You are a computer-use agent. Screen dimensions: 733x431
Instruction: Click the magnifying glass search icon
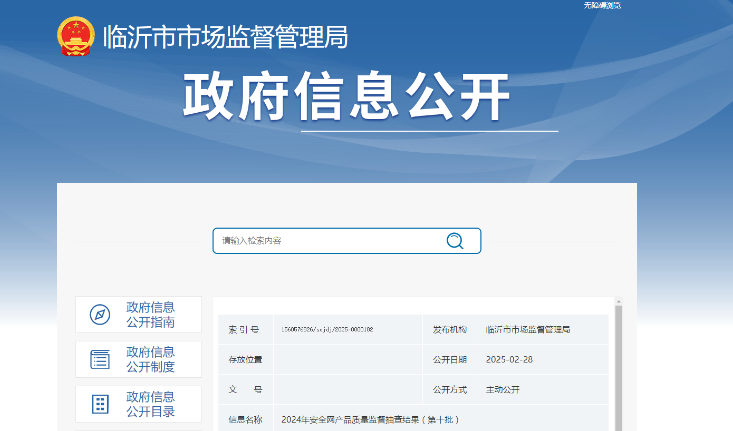455,241
